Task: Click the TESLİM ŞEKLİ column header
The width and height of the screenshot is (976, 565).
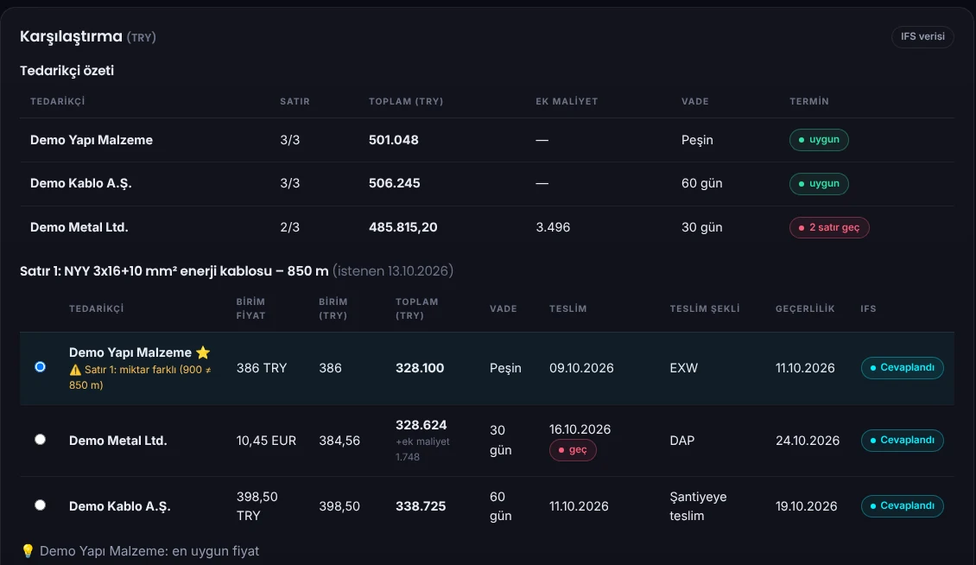Action: coord(705,309)
